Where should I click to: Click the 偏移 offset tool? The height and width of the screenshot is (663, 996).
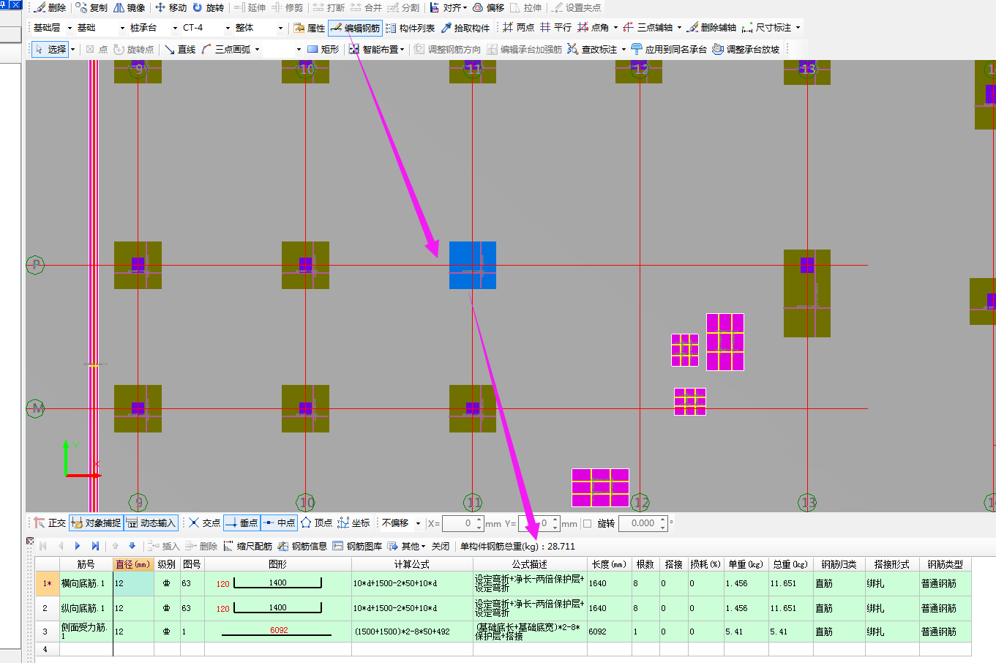[x=488, y=7]
